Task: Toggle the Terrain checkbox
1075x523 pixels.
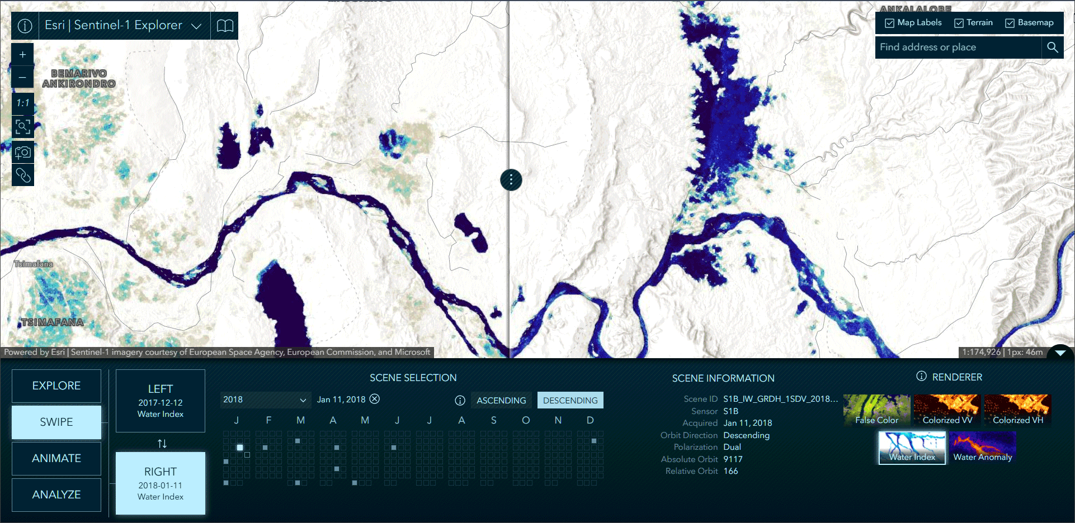Action: tap(959, 23)
